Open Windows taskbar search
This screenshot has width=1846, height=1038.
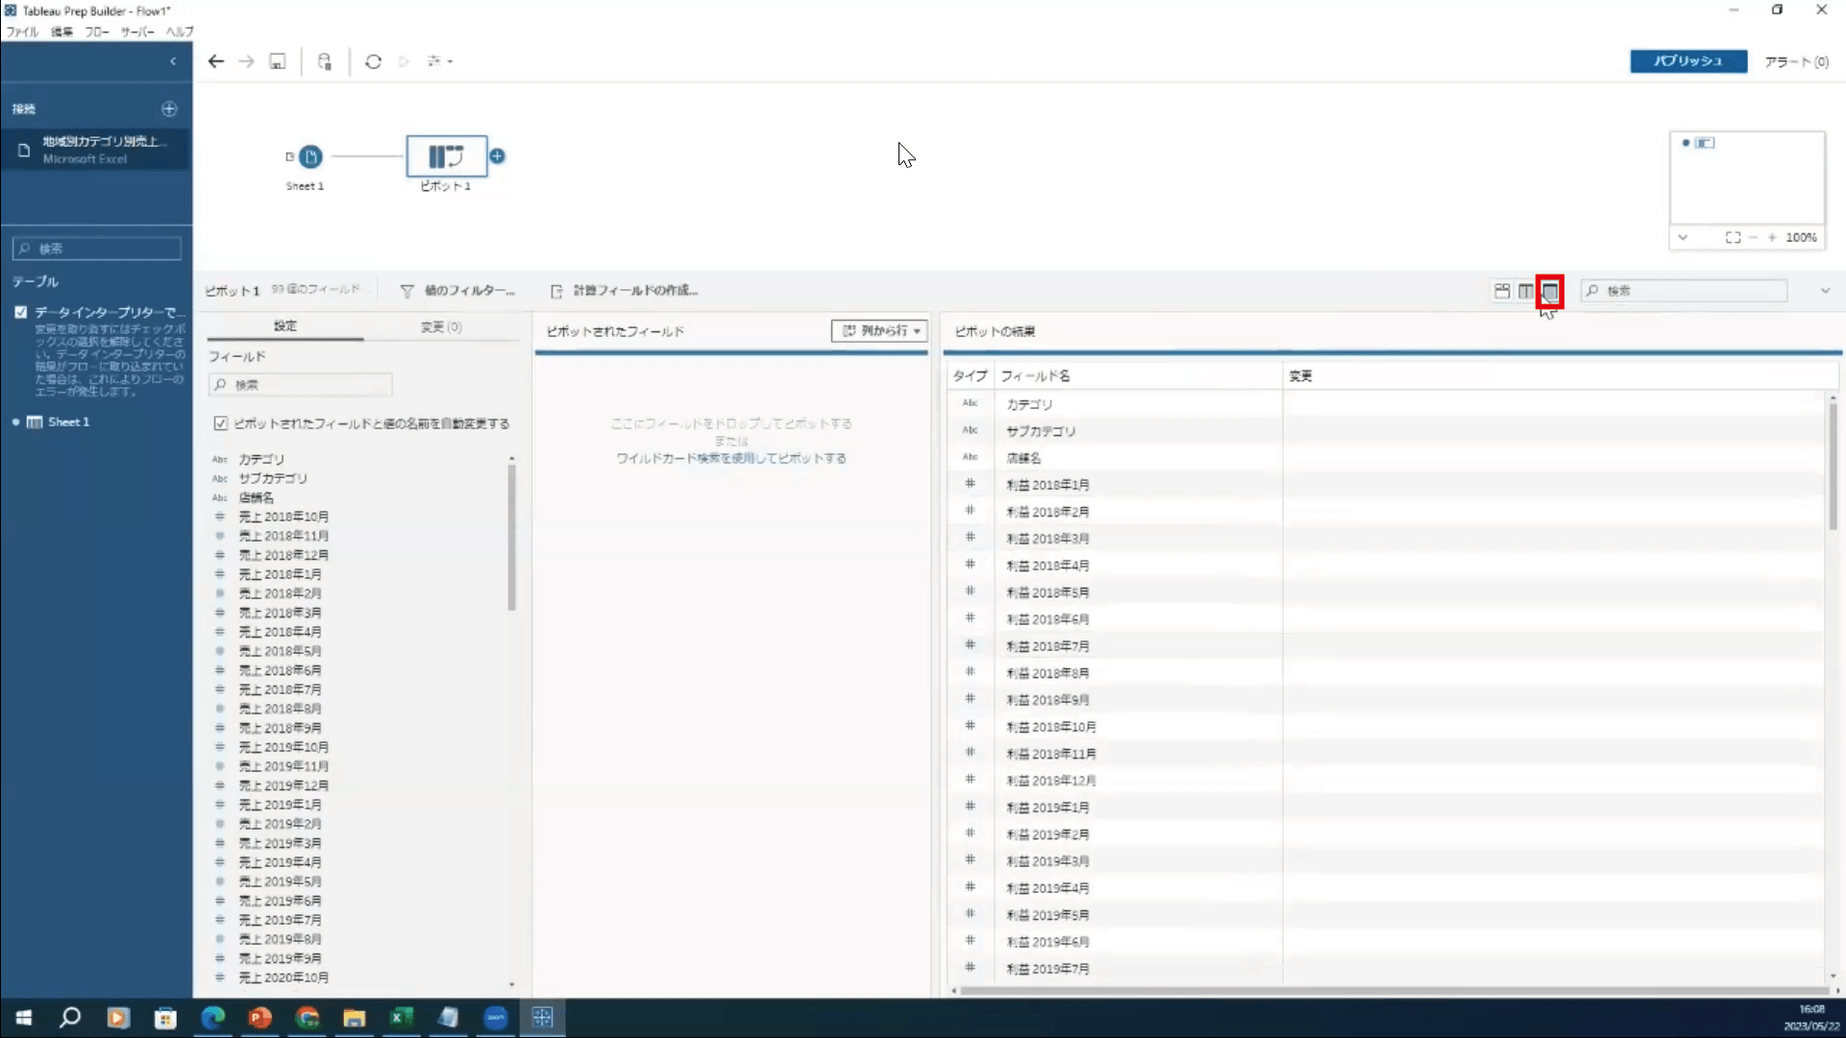click(x=70, y=1018)
